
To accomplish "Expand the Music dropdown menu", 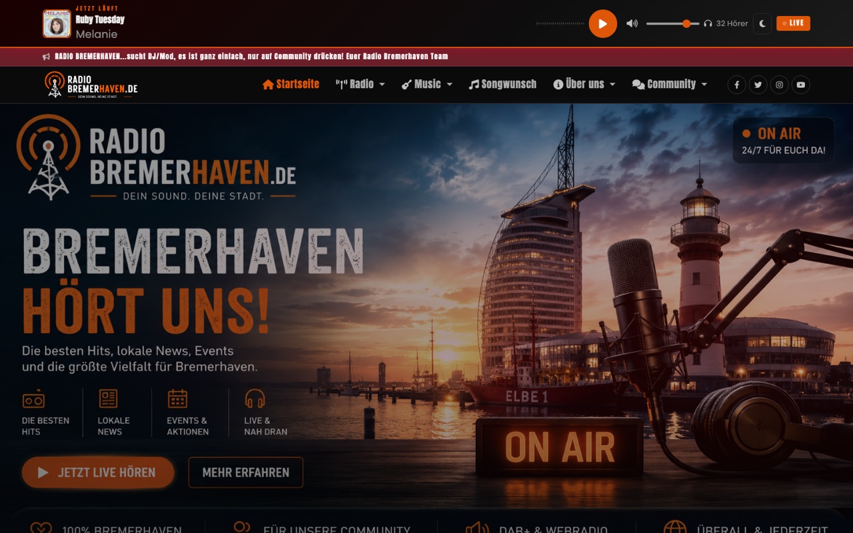I will pos(426,84).
